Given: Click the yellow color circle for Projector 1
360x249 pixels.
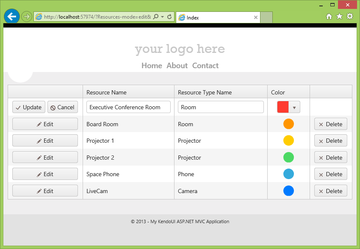Looking at the screenshot, I should 288,141.
